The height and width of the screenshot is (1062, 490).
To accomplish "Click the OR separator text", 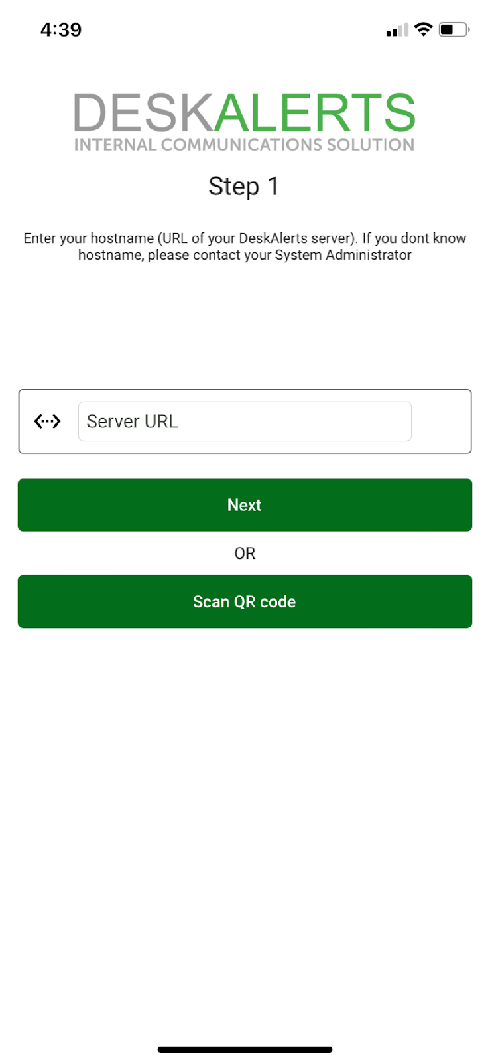I will point(245,554).
